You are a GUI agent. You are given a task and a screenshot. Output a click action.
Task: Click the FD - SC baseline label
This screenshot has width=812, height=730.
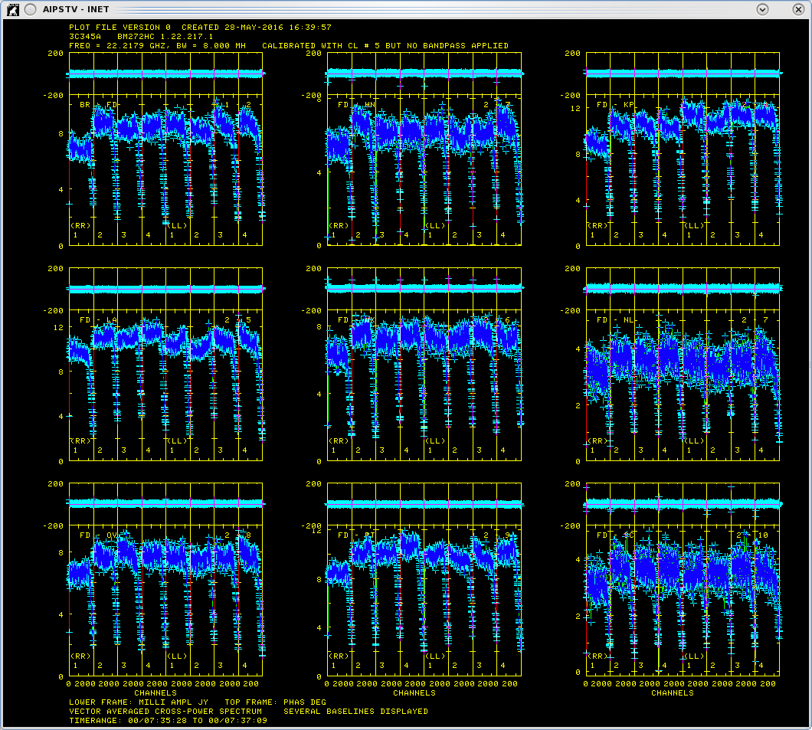[615, 535]
